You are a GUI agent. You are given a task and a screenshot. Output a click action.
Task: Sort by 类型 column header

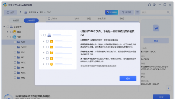click(x=89, y=19)
